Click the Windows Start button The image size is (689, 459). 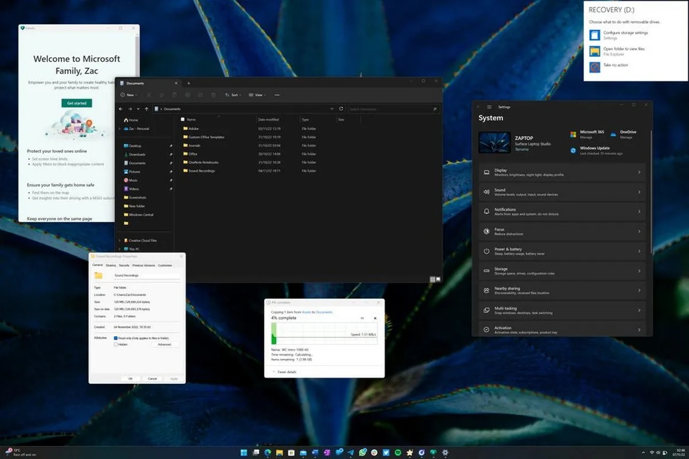click(x=243, y=453)
